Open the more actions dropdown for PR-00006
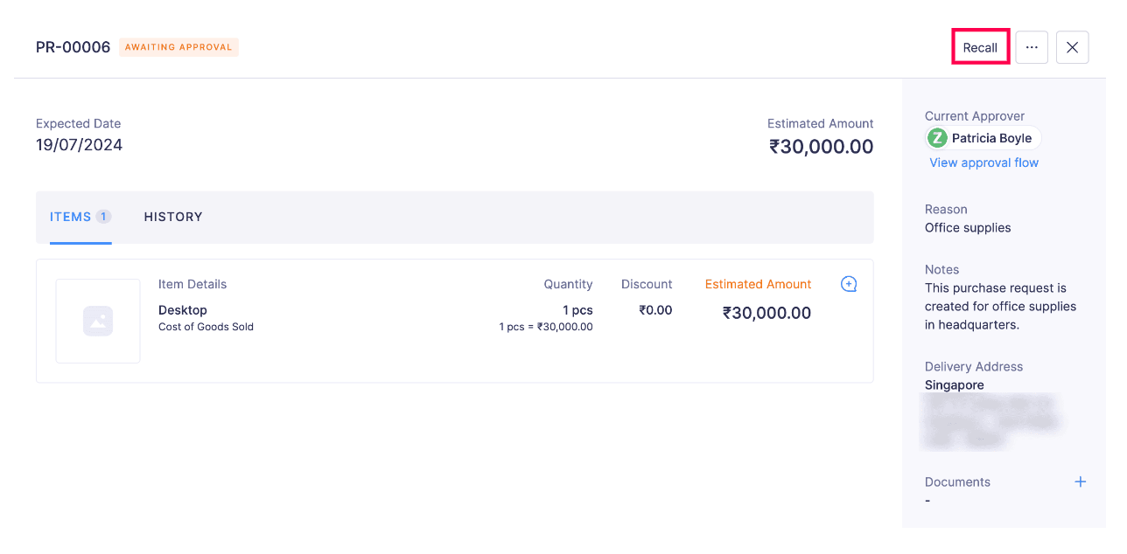 tap(1031, 47)
